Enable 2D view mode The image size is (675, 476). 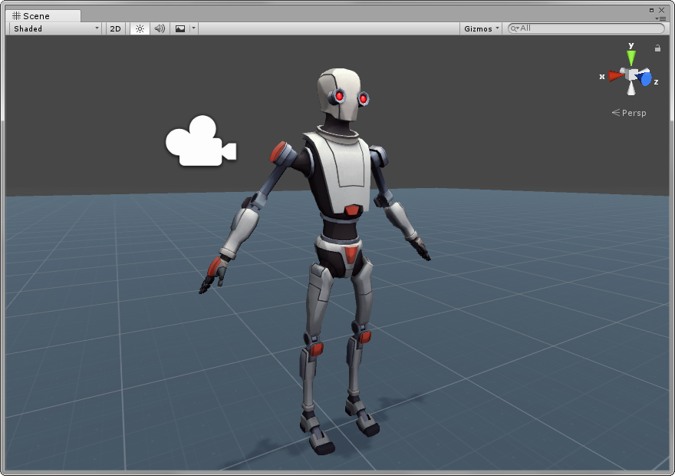point(115,28)
